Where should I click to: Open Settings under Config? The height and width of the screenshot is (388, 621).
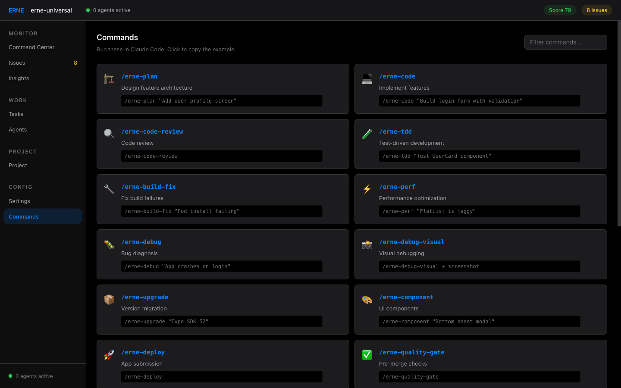[x=19, y=201]
